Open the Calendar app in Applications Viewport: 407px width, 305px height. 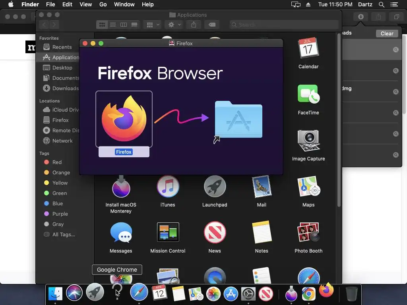(308, 48)
